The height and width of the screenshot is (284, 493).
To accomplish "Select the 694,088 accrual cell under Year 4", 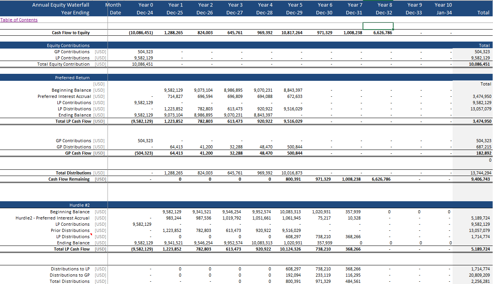I will tap(265, 96).
